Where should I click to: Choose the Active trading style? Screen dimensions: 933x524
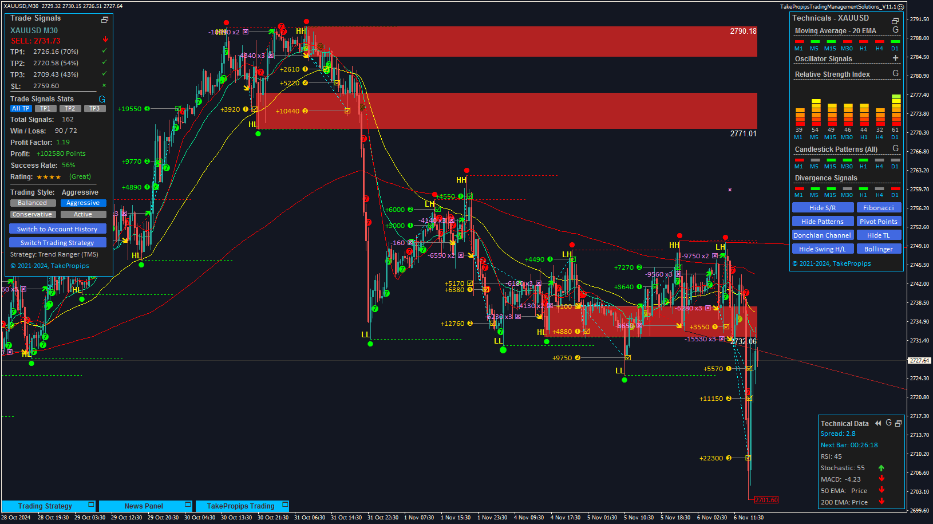(x=83, y=214)
